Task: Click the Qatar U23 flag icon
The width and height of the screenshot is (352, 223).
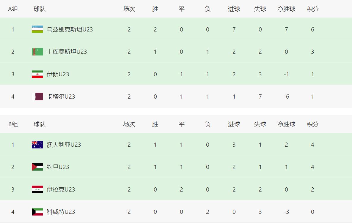Action: point(37,97)
